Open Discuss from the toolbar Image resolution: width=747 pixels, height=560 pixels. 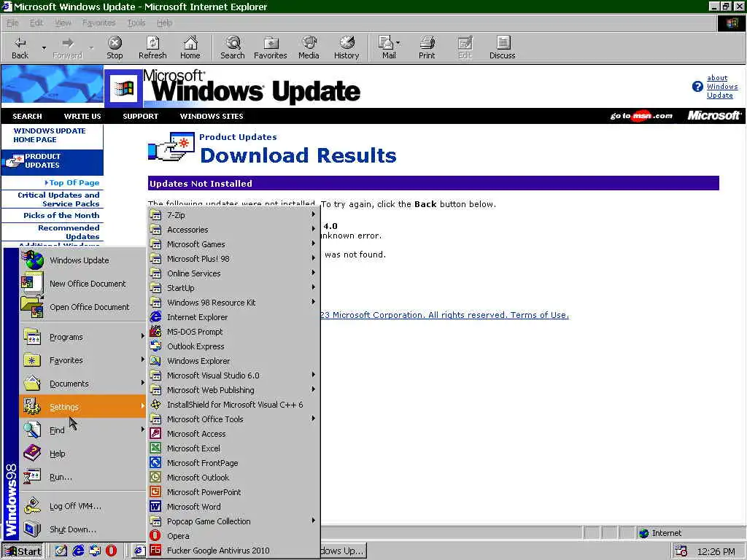click(x=502, y=47)
